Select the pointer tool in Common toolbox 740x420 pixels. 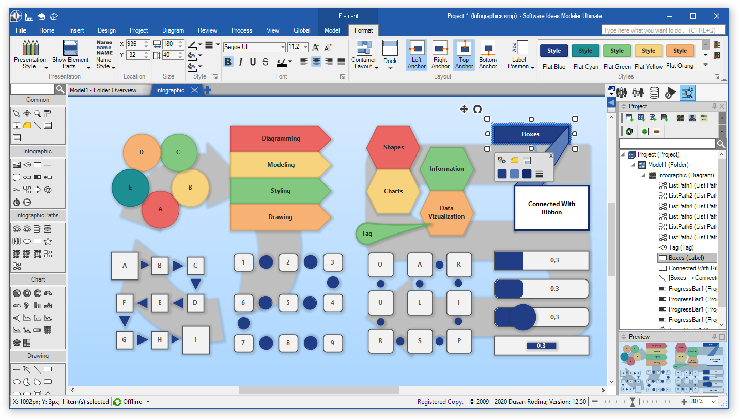tap(17, 113)
